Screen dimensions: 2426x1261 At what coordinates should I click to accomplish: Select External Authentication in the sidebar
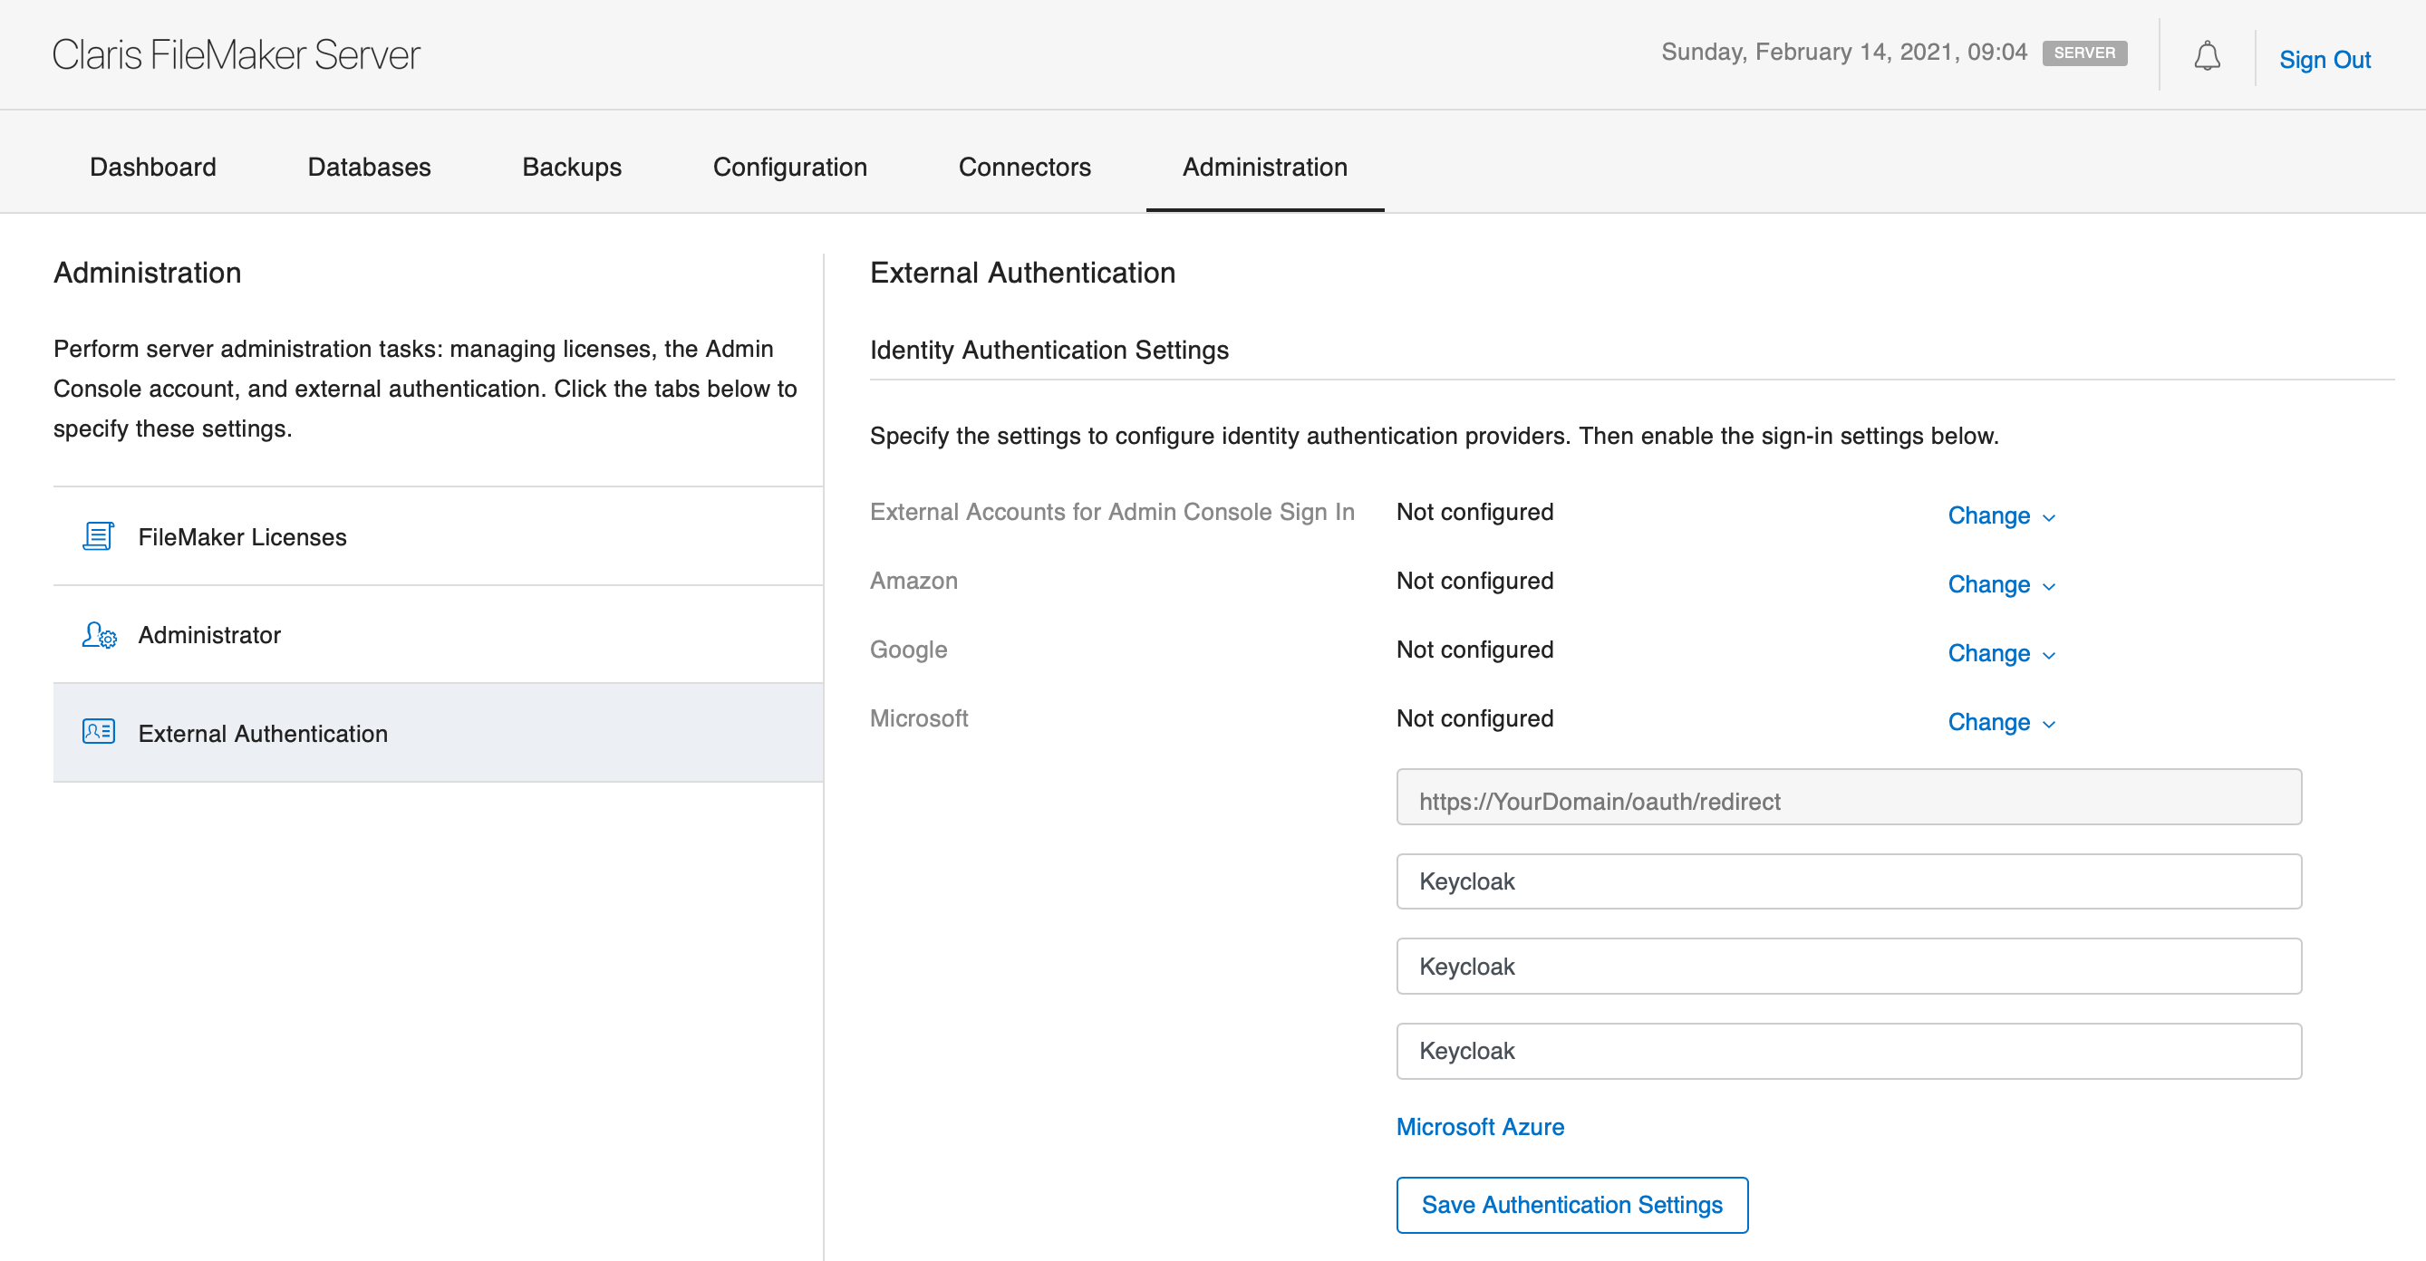click(x=438, y=733)
